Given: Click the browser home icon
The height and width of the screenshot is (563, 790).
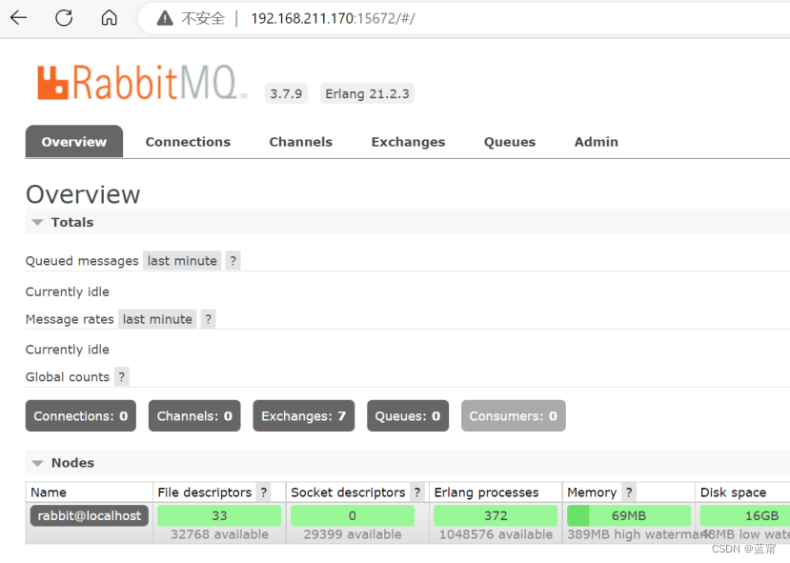Looking at the screenshot, I should [x=109, y=17].
